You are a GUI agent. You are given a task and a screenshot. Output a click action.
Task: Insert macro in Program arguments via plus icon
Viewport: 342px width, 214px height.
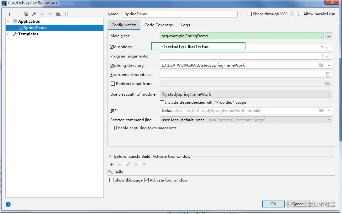(x=322, y=56)
